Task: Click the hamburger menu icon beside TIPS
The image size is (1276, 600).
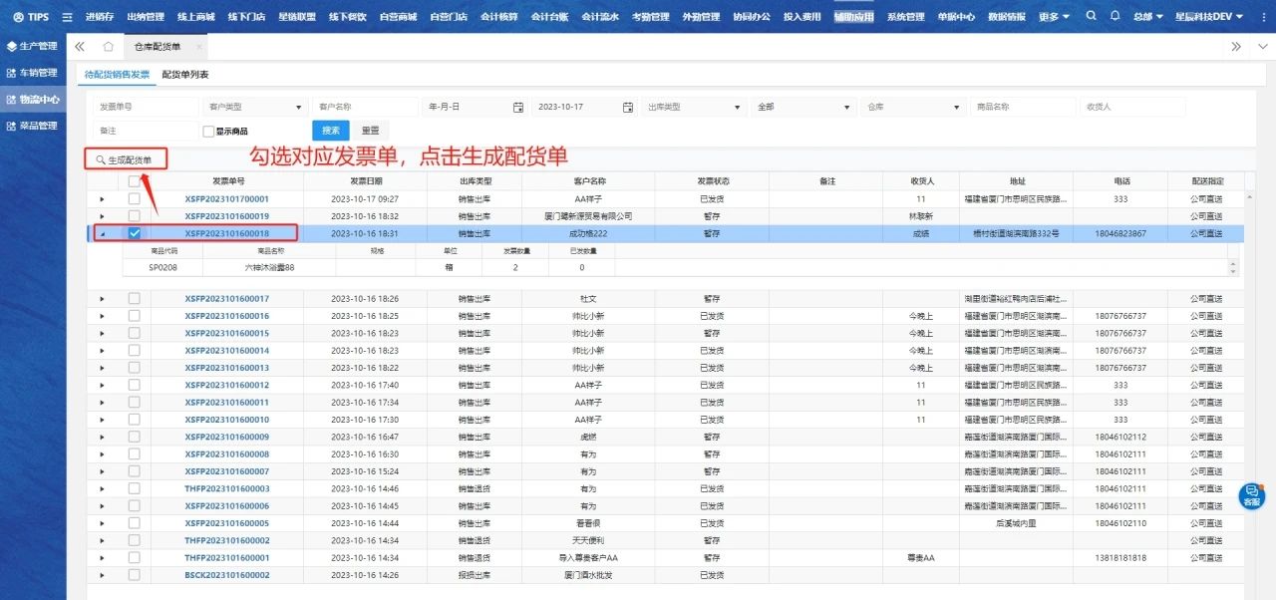Action: (x=67, y=17)
